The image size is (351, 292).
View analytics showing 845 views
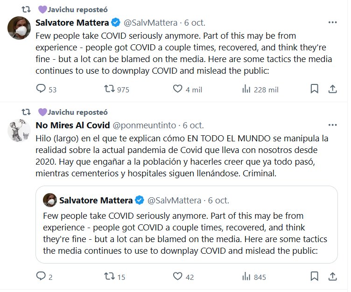coord(246,277)
